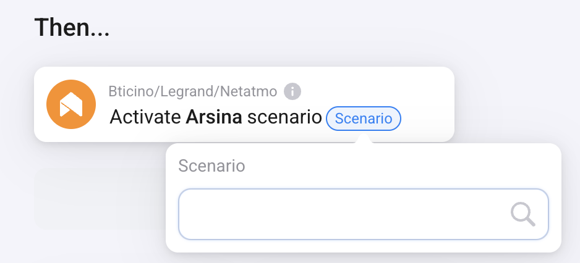This screenshot has height=263, width=580.
Task: Click the "Then..." section heading
Action: [x=72, y=28]
